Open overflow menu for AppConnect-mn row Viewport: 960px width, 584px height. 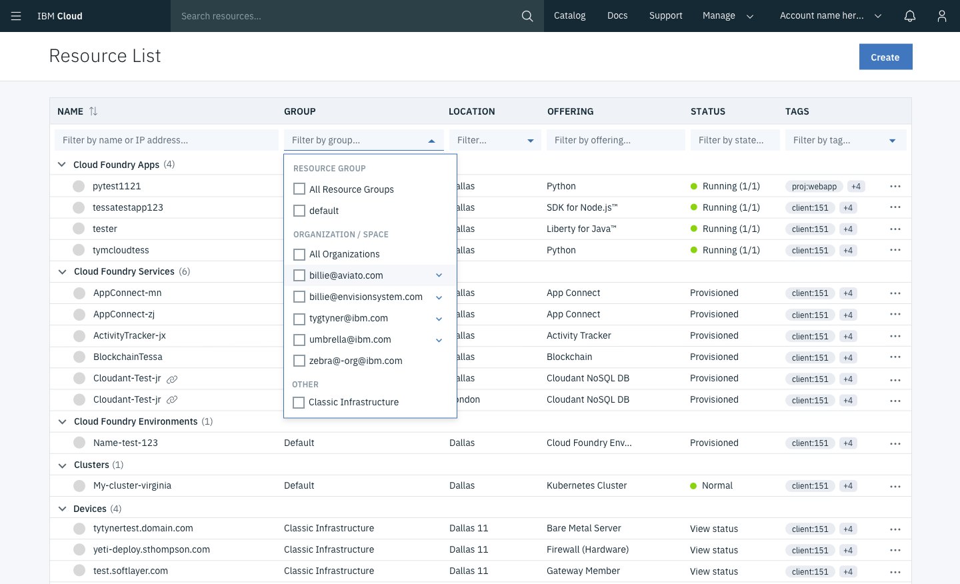pyautogui.click(x=895, y=293)
